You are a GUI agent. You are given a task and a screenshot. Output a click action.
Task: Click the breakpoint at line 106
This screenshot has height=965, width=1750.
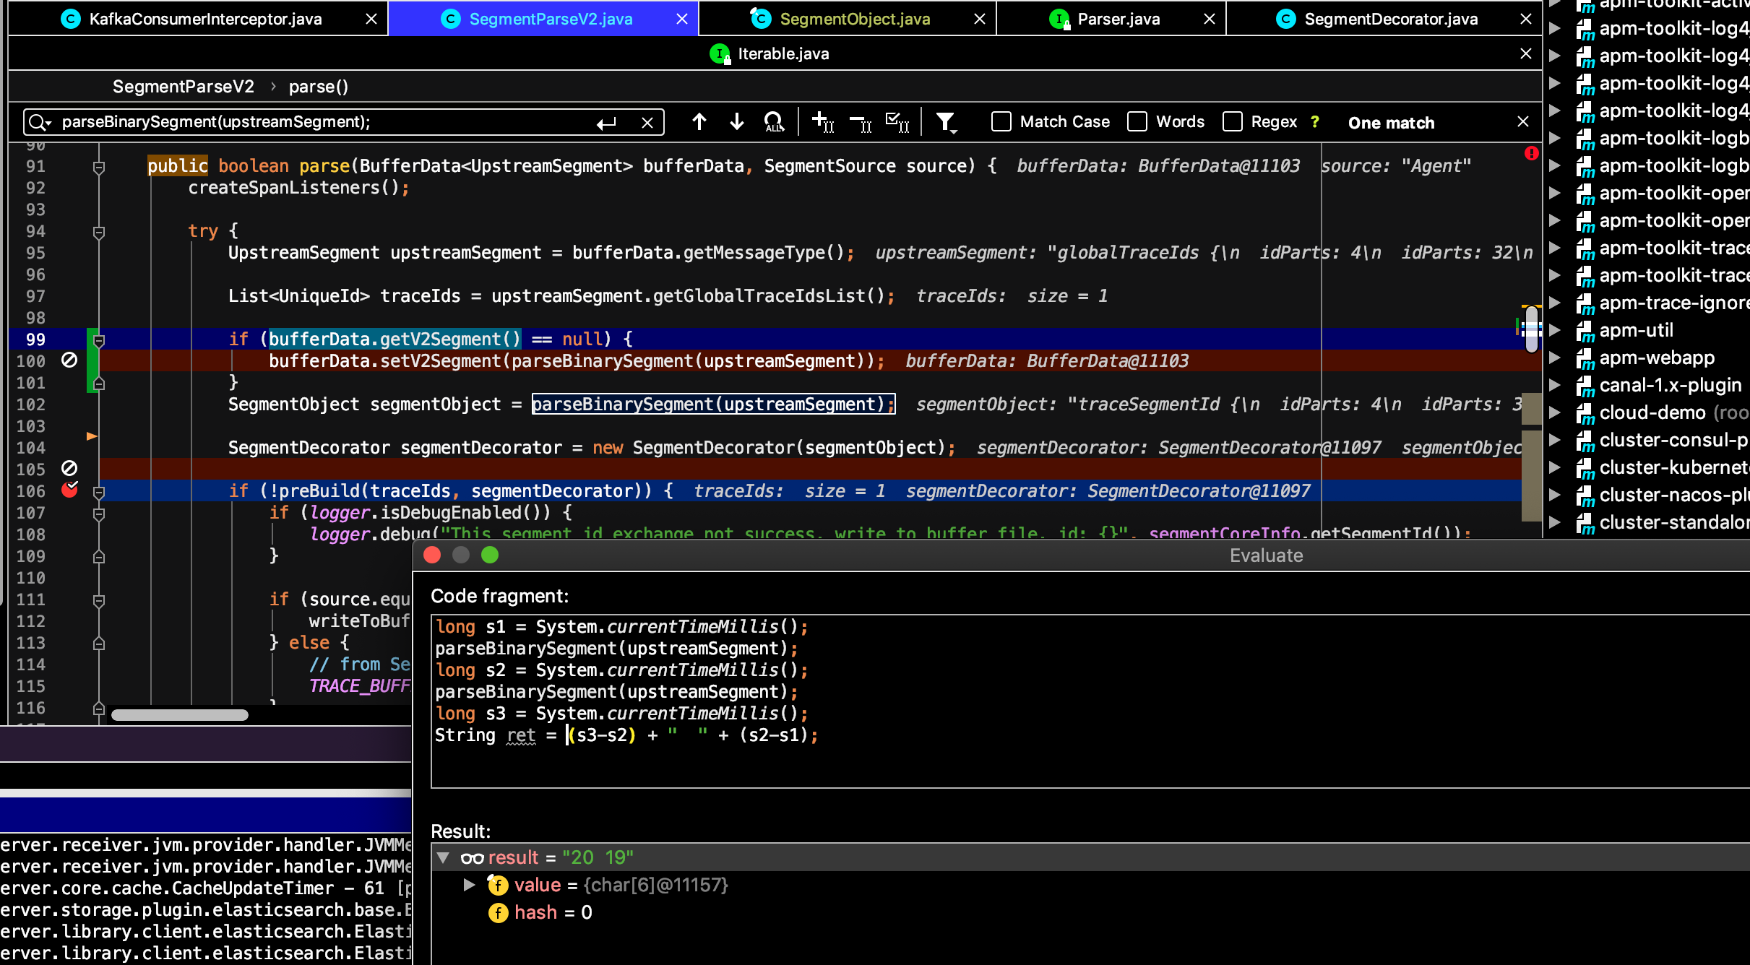pyautogui.click(x=69, y=490)
